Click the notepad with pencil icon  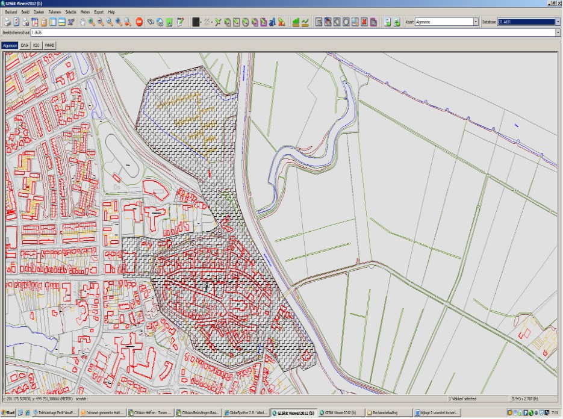point(179,22)
